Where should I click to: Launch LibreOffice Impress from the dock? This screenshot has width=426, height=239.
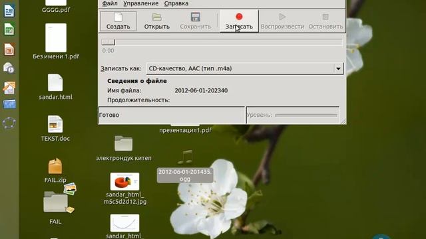[9, 50]
